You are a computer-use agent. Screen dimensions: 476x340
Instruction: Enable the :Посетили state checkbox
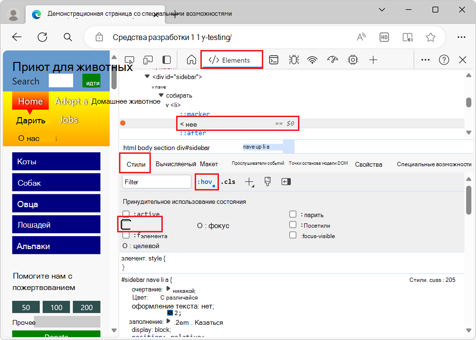coord(293,225)
